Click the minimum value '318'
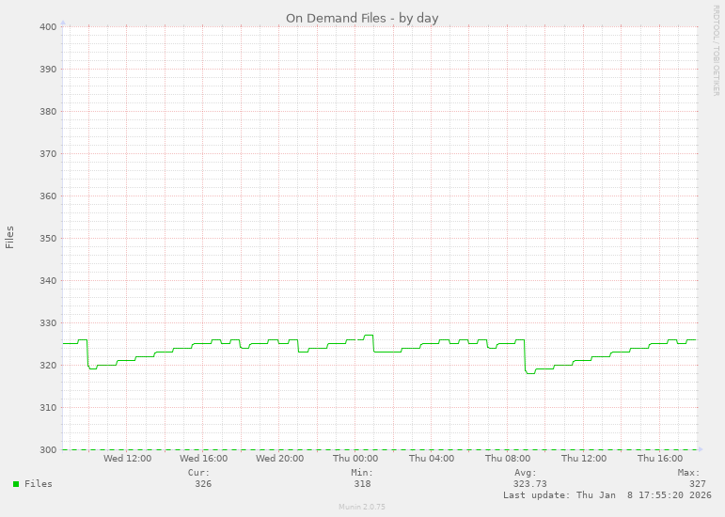725x517 pixels. pos(362,484)
